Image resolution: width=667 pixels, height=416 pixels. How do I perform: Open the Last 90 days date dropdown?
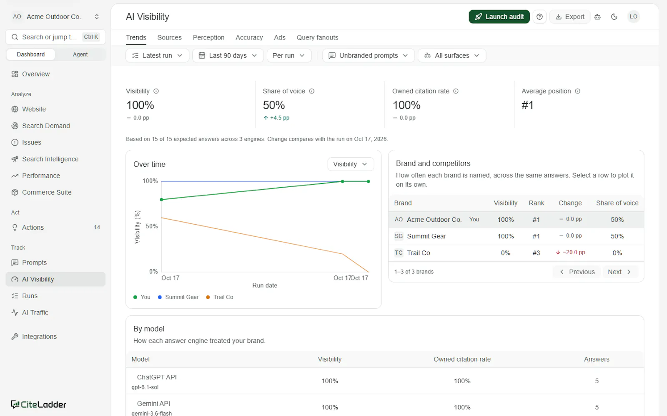(228, 55)
